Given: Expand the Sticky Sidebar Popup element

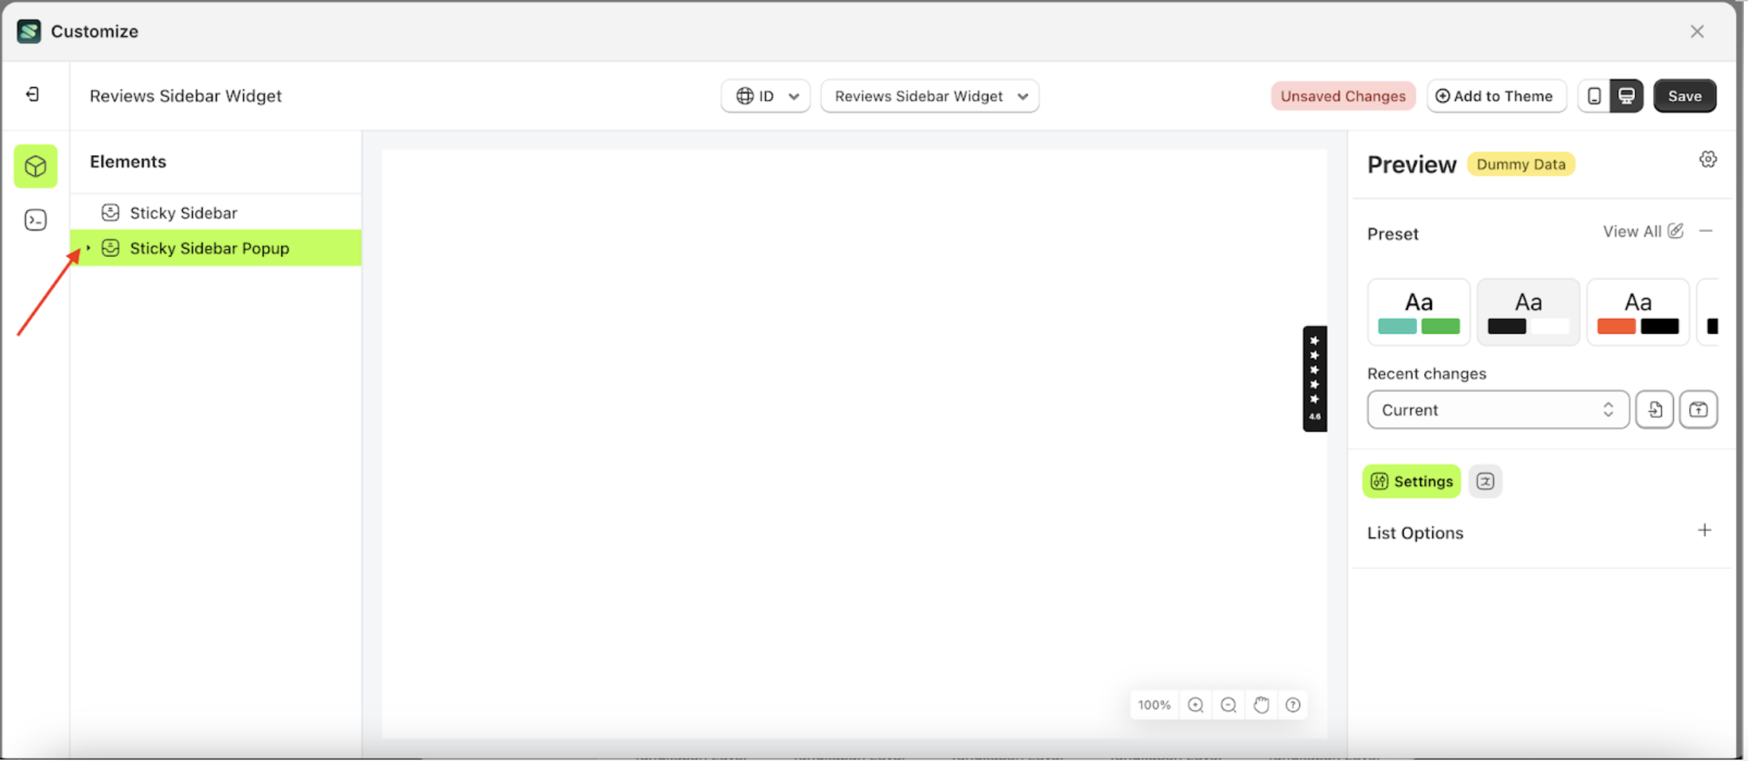Looking at the screenshot, I should (x=88, y=248).
